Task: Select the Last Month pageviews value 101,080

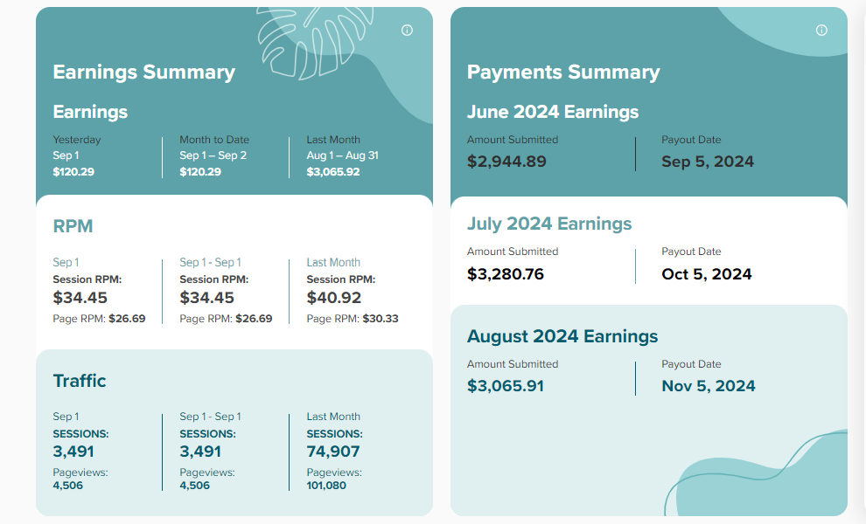Action: pyautogui.click(x=326, y=486)
